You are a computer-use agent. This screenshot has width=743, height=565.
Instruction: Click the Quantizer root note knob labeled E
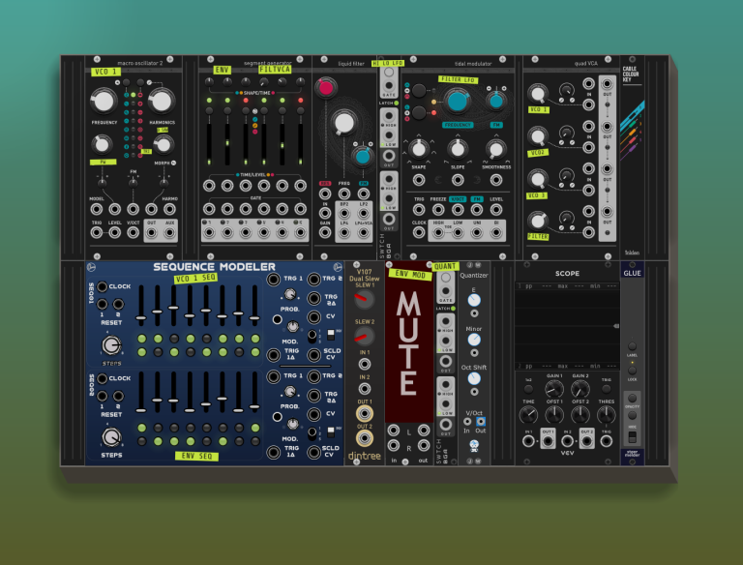474,300
